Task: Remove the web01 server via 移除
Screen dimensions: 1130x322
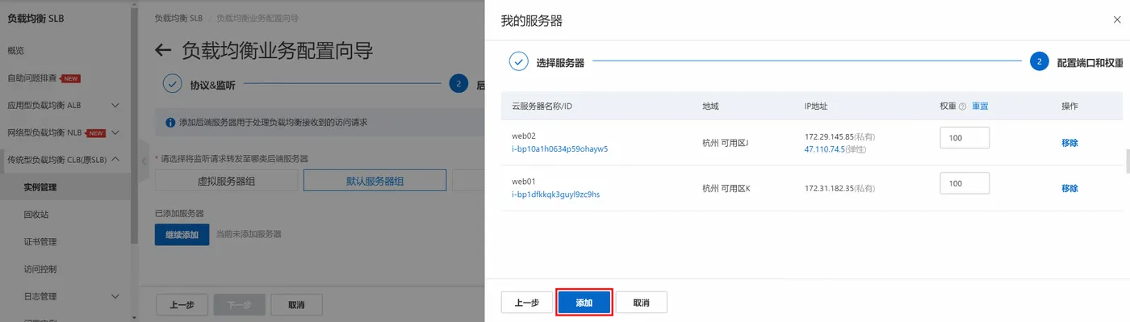Action: 1069,188
